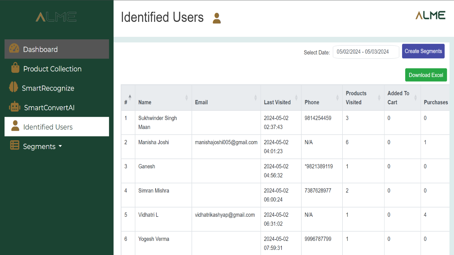Viewport: 454px width, 255px height.
Task: Click phone number 9996787799
Action: pyautogui.click(x=318, y=239)
